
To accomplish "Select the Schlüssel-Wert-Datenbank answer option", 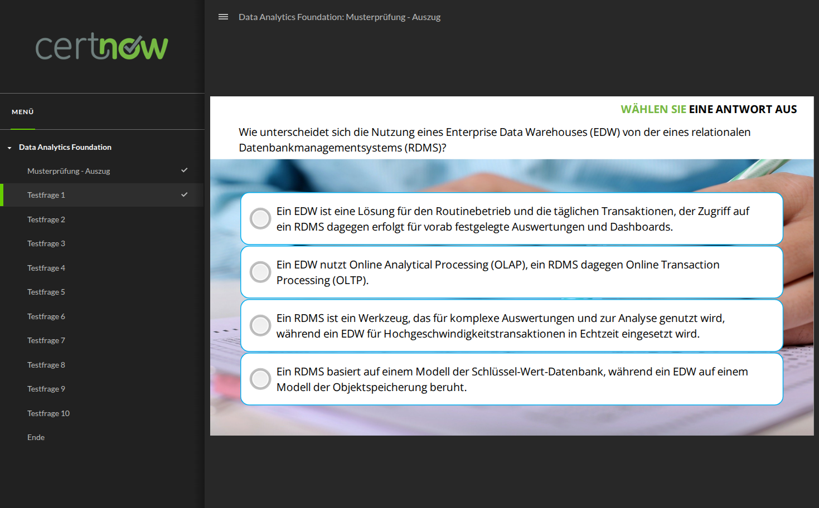I will (260, 379).
